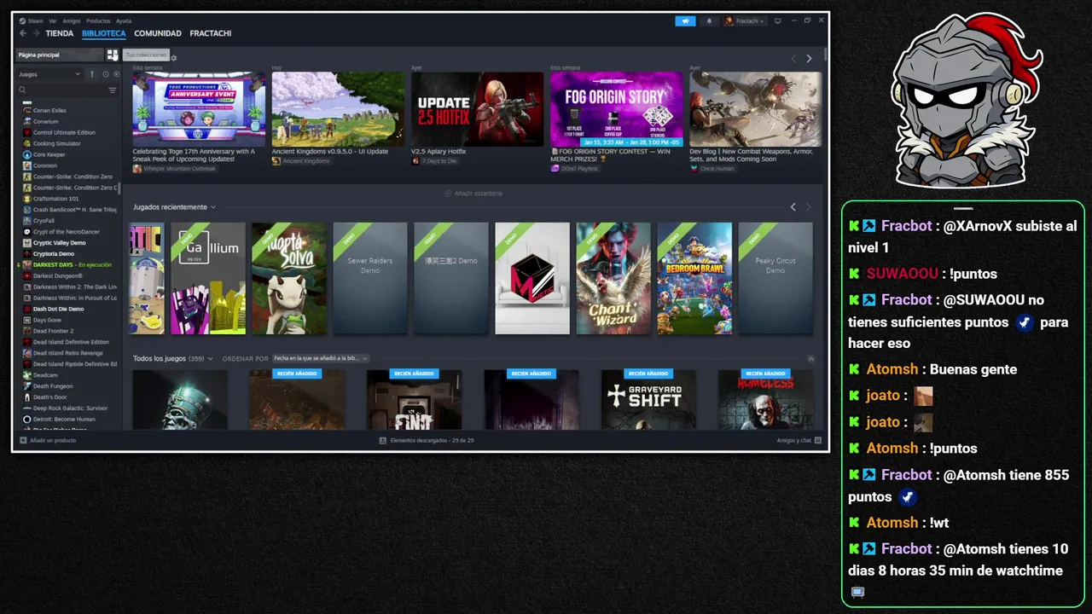Open the FOG Origin Story contest thumbnail

click(617, 109)
